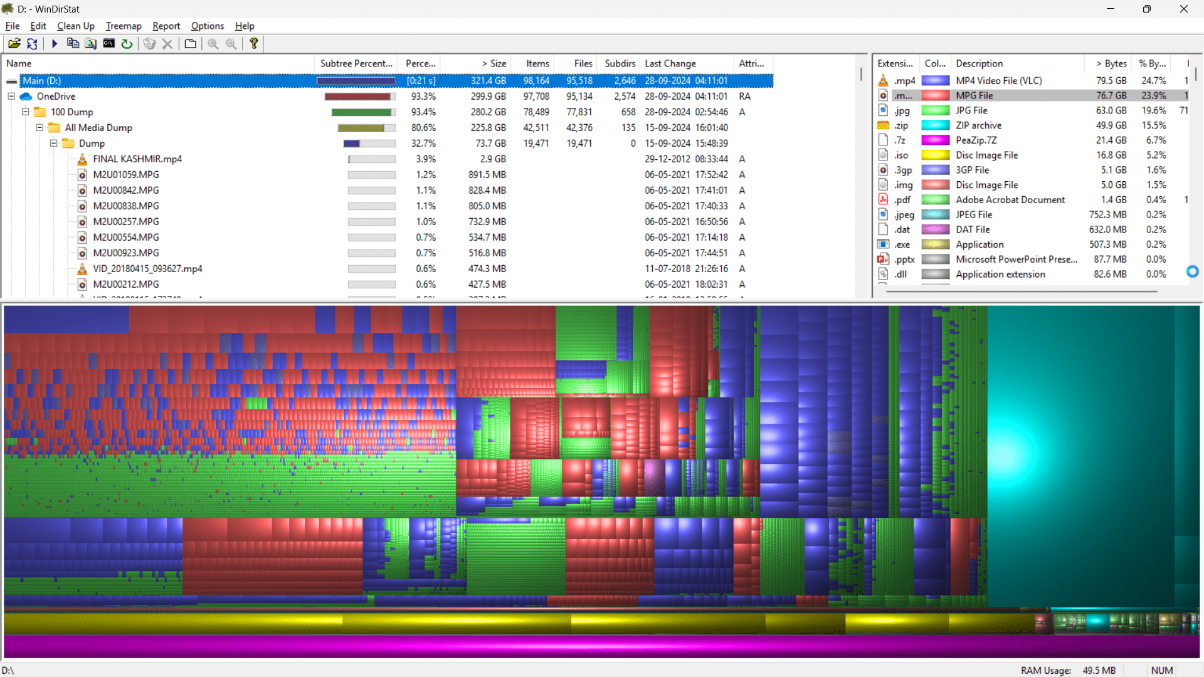The width and height of the screenshot is (1204, 677).
Task: Click the folder icon of 100 Dump
Action: pos(40,112)
